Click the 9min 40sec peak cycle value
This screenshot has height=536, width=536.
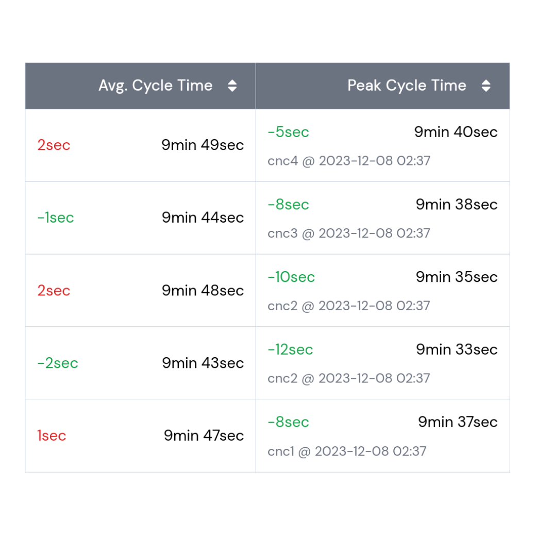pos(456,132)
